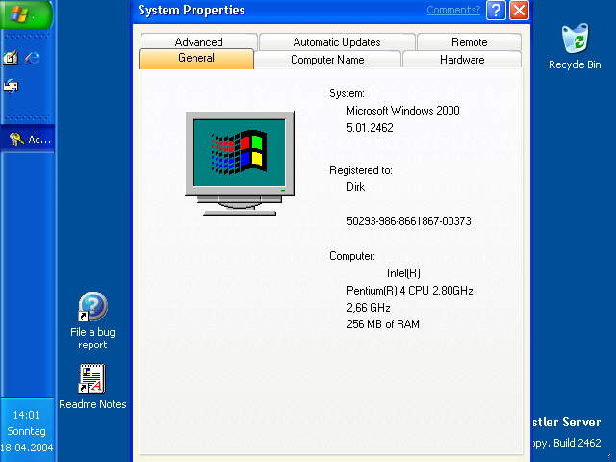616x462 pixels.
Task: Click the taskbar clock showing 14:01
Action: coord(26,415)
